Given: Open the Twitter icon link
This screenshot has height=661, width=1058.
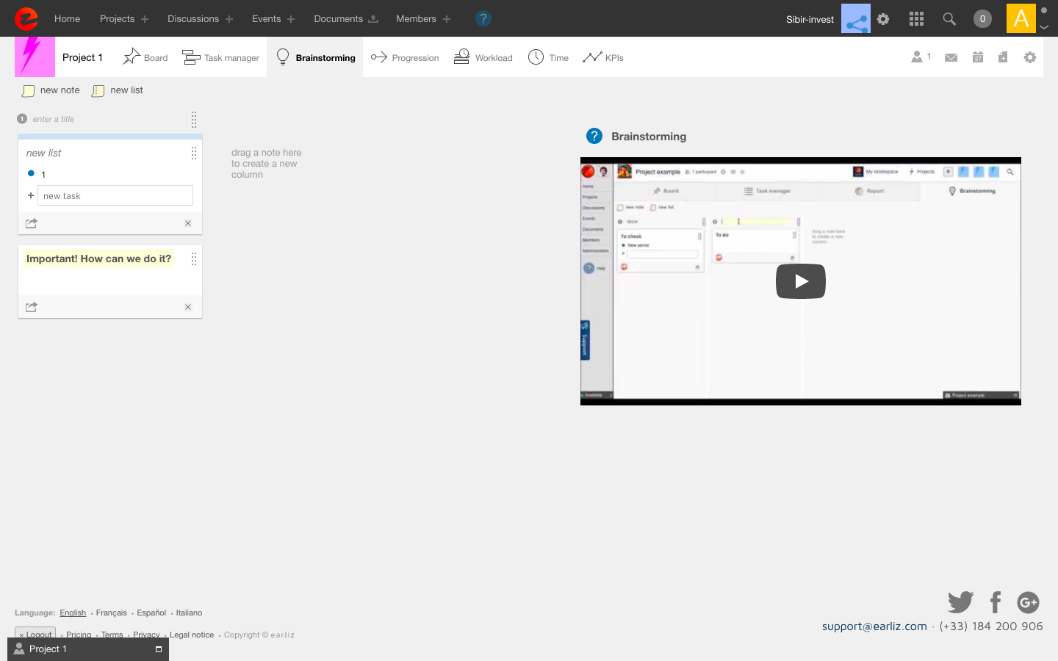Looking at the screenshot, I should (x=960, y=602).
